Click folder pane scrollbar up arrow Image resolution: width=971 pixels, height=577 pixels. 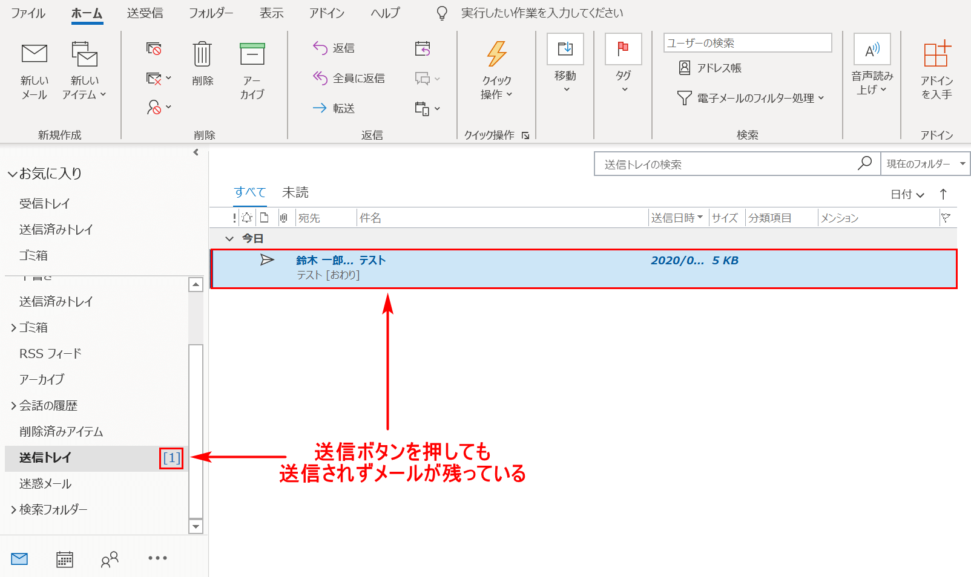(x=196, y=284)
